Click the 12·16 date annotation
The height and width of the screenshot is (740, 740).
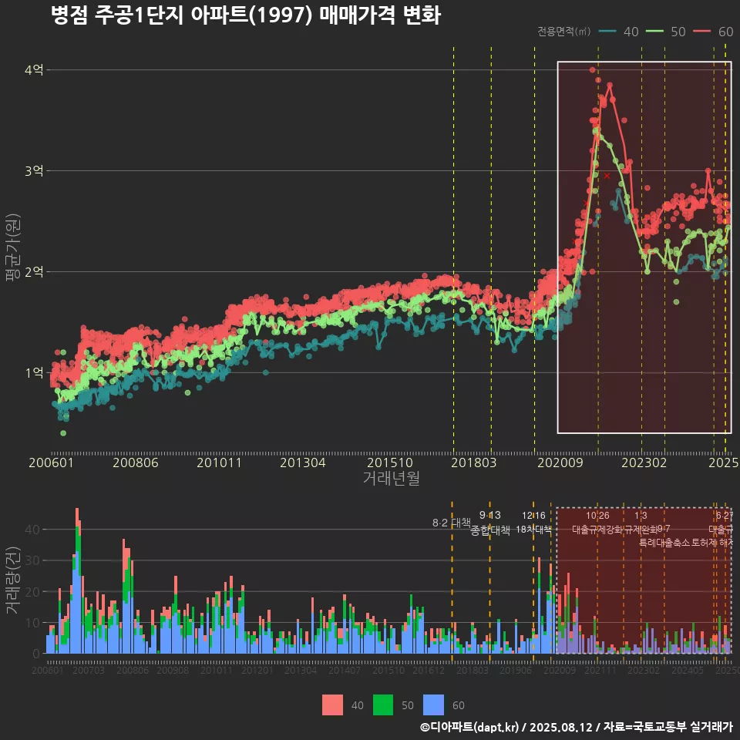coord(533,516)
